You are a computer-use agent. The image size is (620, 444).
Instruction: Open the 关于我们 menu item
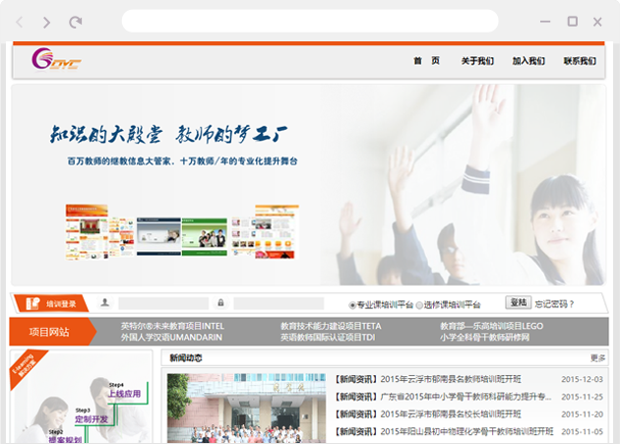click(x=477, y=61)
